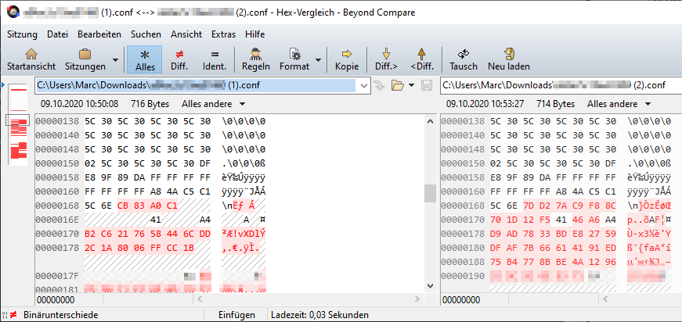Click the left 716 Bytes size label

pyautogui.click(x=150, y=104)
